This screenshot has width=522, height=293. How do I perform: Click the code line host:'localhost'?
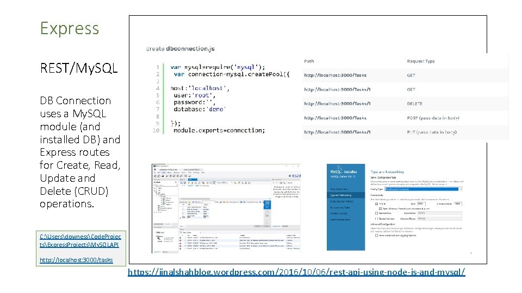[x=200, y=88]
